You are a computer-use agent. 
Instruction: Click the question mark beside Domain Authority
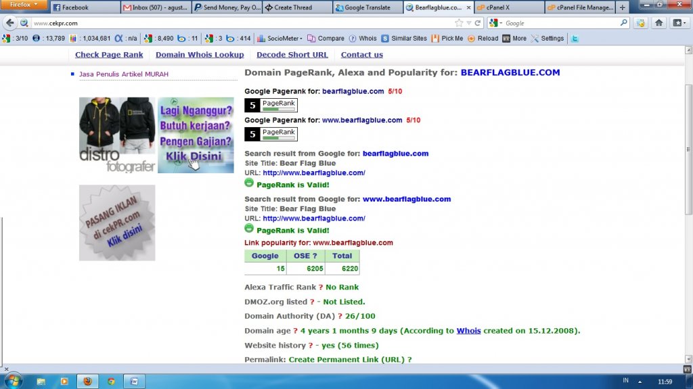point(340,316)
